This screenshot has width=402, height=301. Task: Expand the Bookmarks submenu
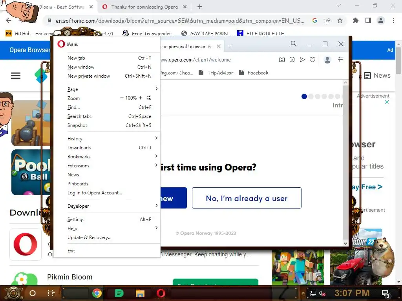[113, 157]
